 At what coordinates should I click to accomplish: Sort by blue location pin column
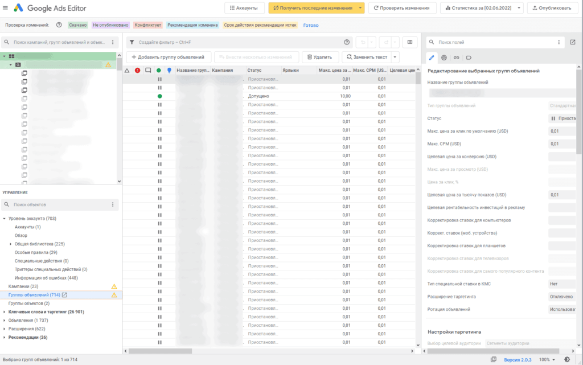169,70
